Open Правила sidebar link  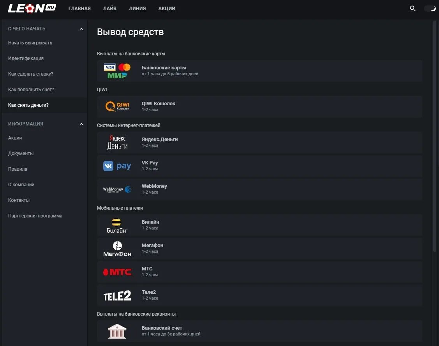pyautogui.click(x=18, y=169)
